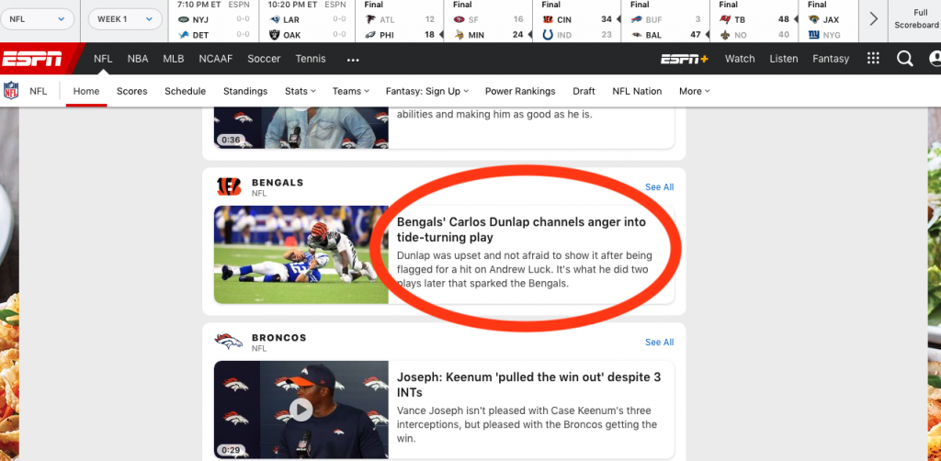
Task: Click the Watch link
Action: (x=740, y=59)
